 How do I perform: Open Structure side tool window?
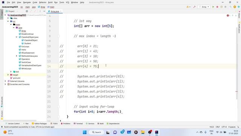2,115
